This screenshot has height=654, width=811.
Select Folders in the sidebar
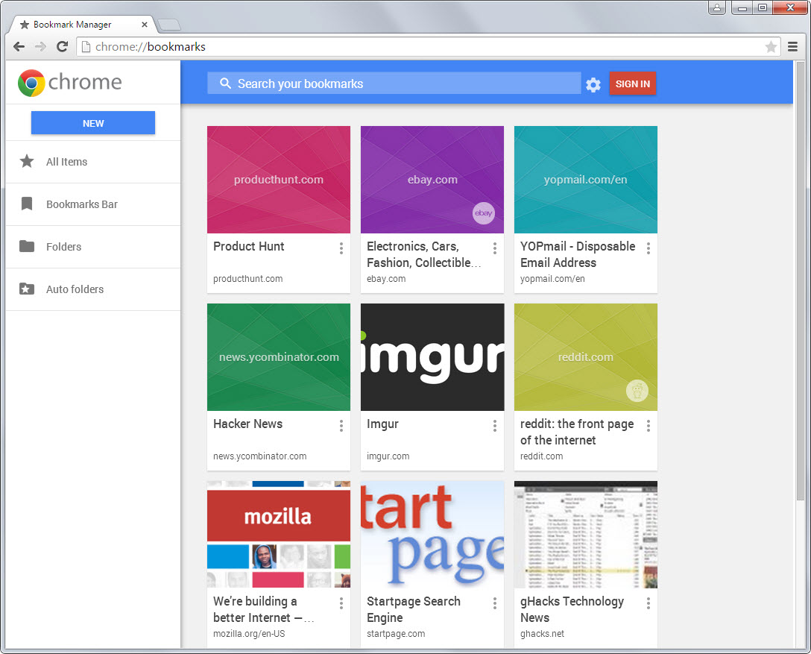point(93,246)
